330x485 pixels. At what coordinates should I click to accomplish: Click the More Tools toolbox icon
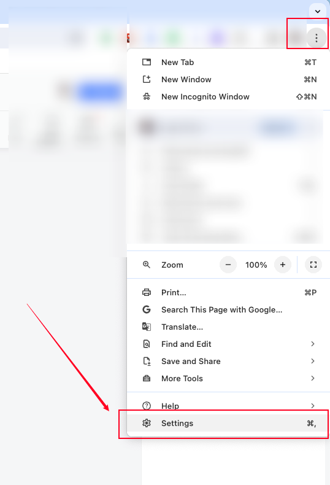click(x=147, y=378)
